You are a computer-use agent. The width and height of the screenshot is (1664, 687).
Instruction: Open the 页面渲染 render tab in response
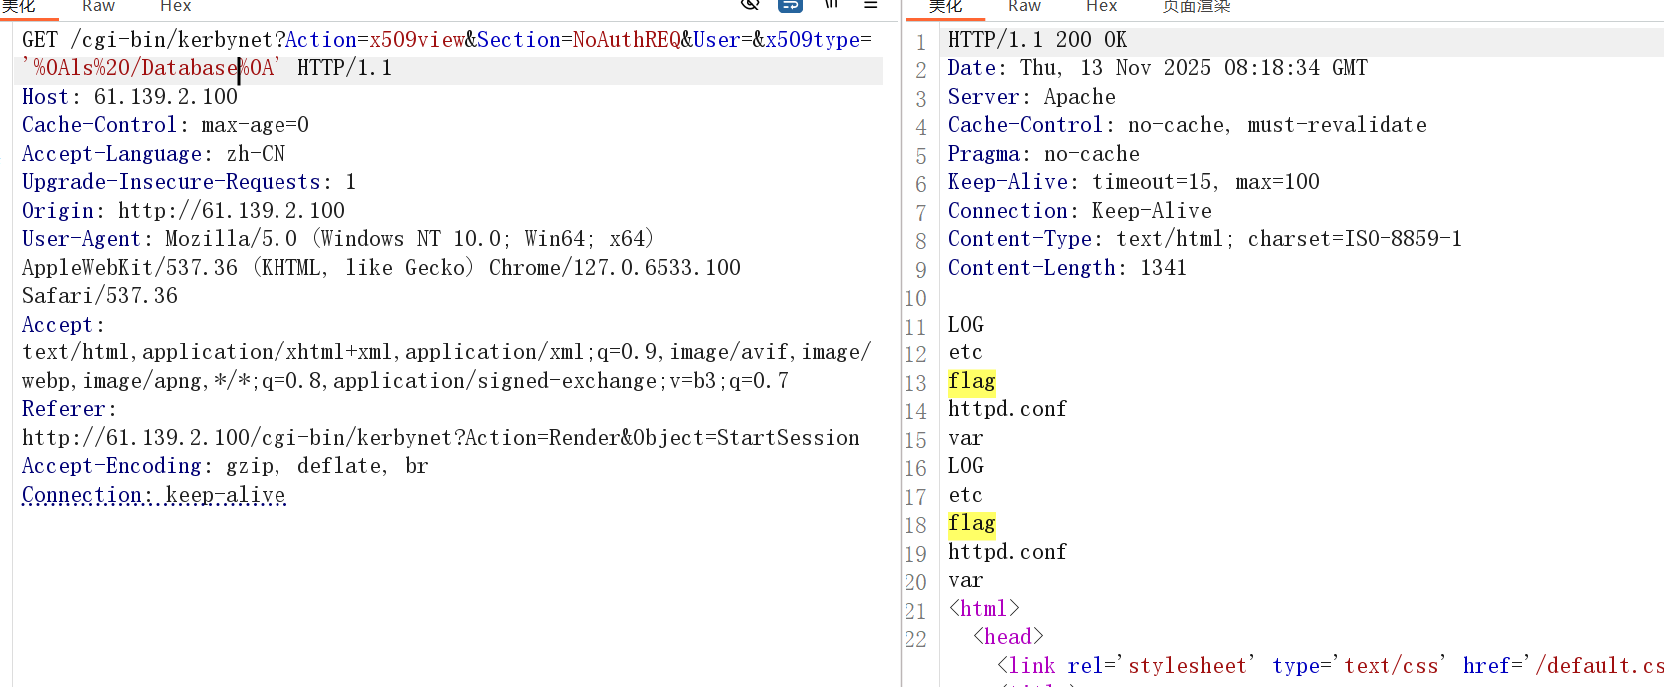pos(1196,6)
